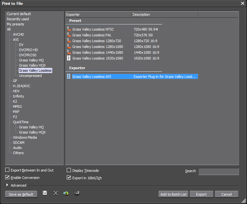Click Save as default button
Image resolution: width=247 pixels, height=204 pixels.
21,194
